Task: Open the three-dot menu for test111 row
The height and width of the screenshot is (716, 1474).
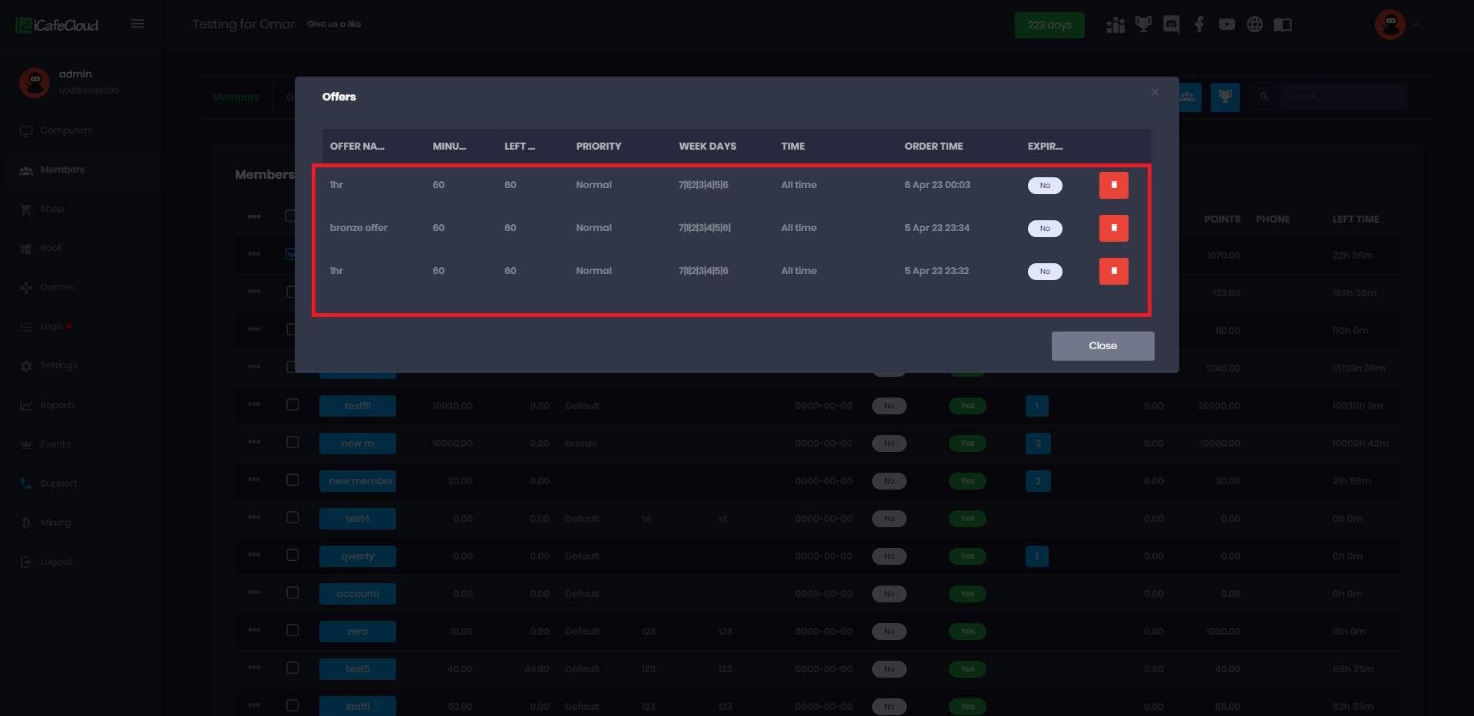Action: click(254, 404)
